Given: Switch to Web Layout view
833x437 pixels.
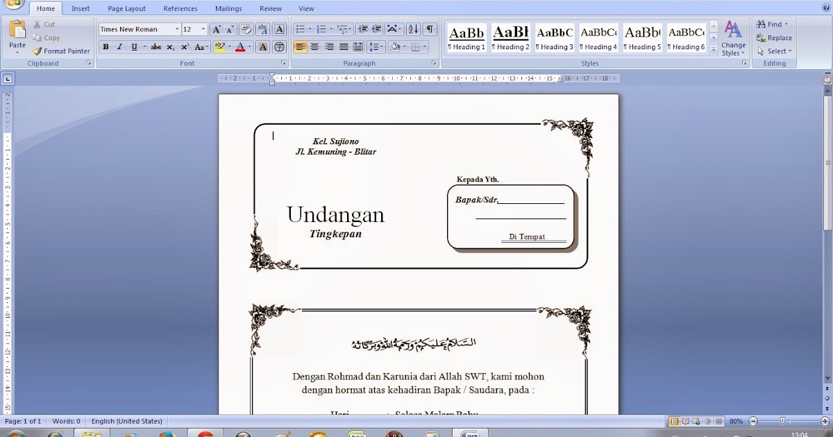Looking at the screenshot, I should 697,421.
